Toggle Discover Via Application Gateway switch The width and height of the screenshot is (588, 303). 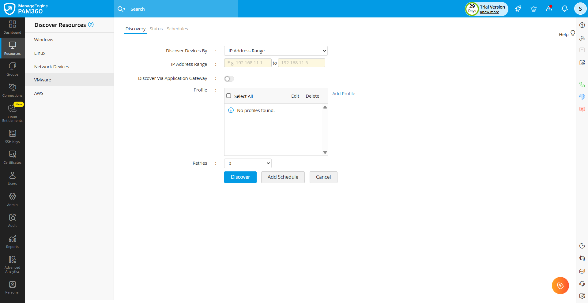coord(229,79)
